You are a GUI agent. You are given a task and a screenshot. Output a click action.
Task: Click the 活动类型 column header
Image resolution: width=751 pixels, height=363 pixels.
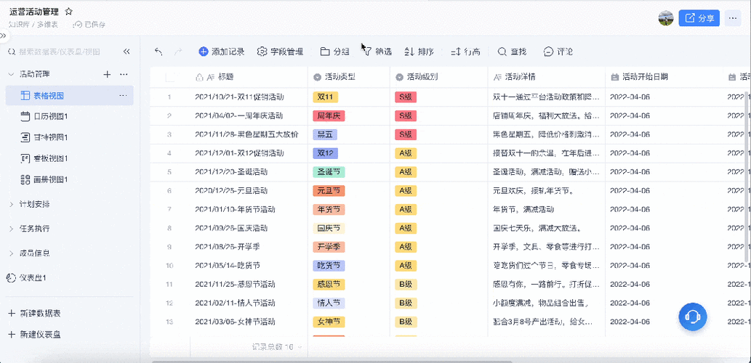coord(349,77)
